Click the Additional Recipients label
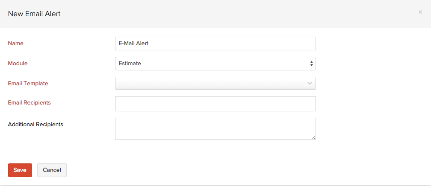The height and width of the screenshot is (186, 431). (35, 125)
